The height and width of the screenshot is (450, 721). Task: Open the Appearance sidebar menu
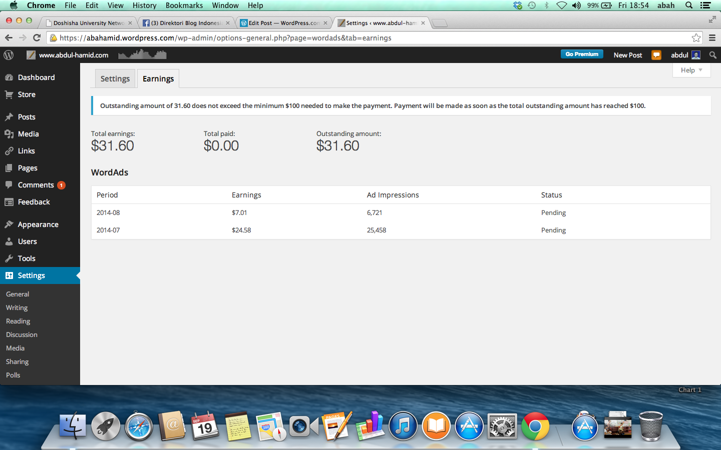pyautogui.click(x=38, y=224)
